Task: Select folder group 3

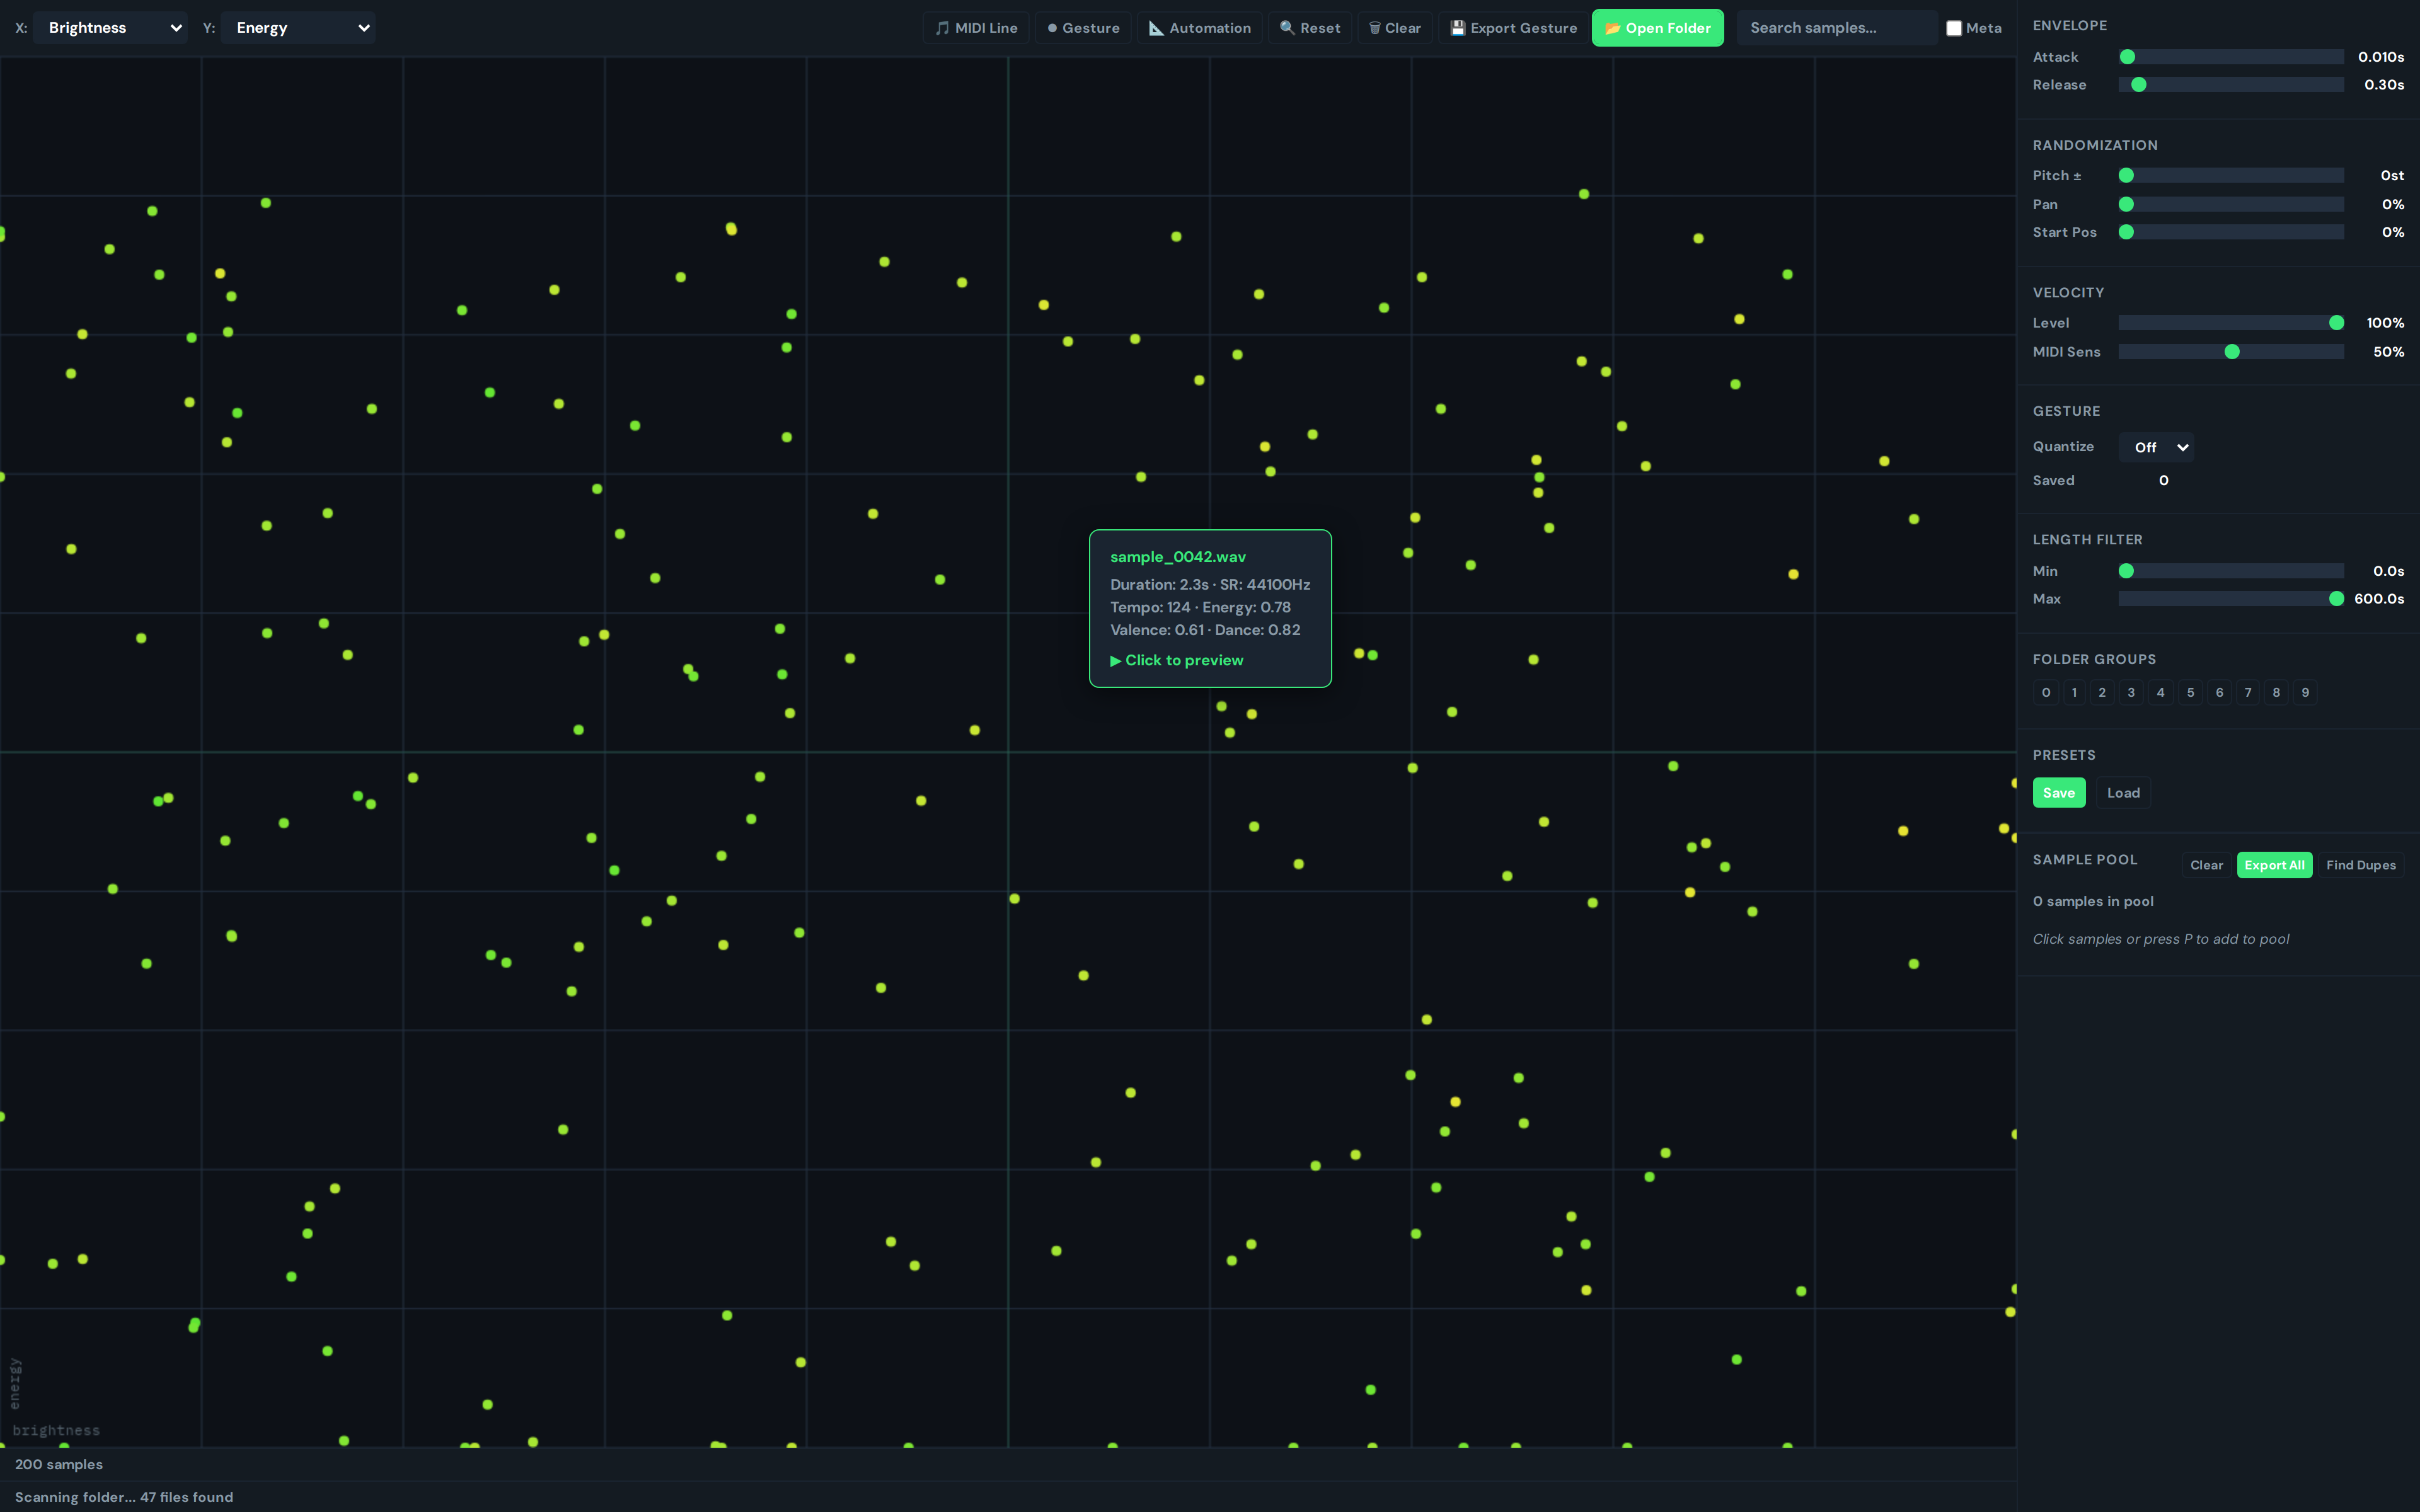Action: click(x=2131, y=692)
